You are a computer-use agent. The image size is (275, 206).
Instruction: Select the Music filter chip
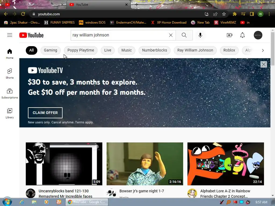pos(126,50)
